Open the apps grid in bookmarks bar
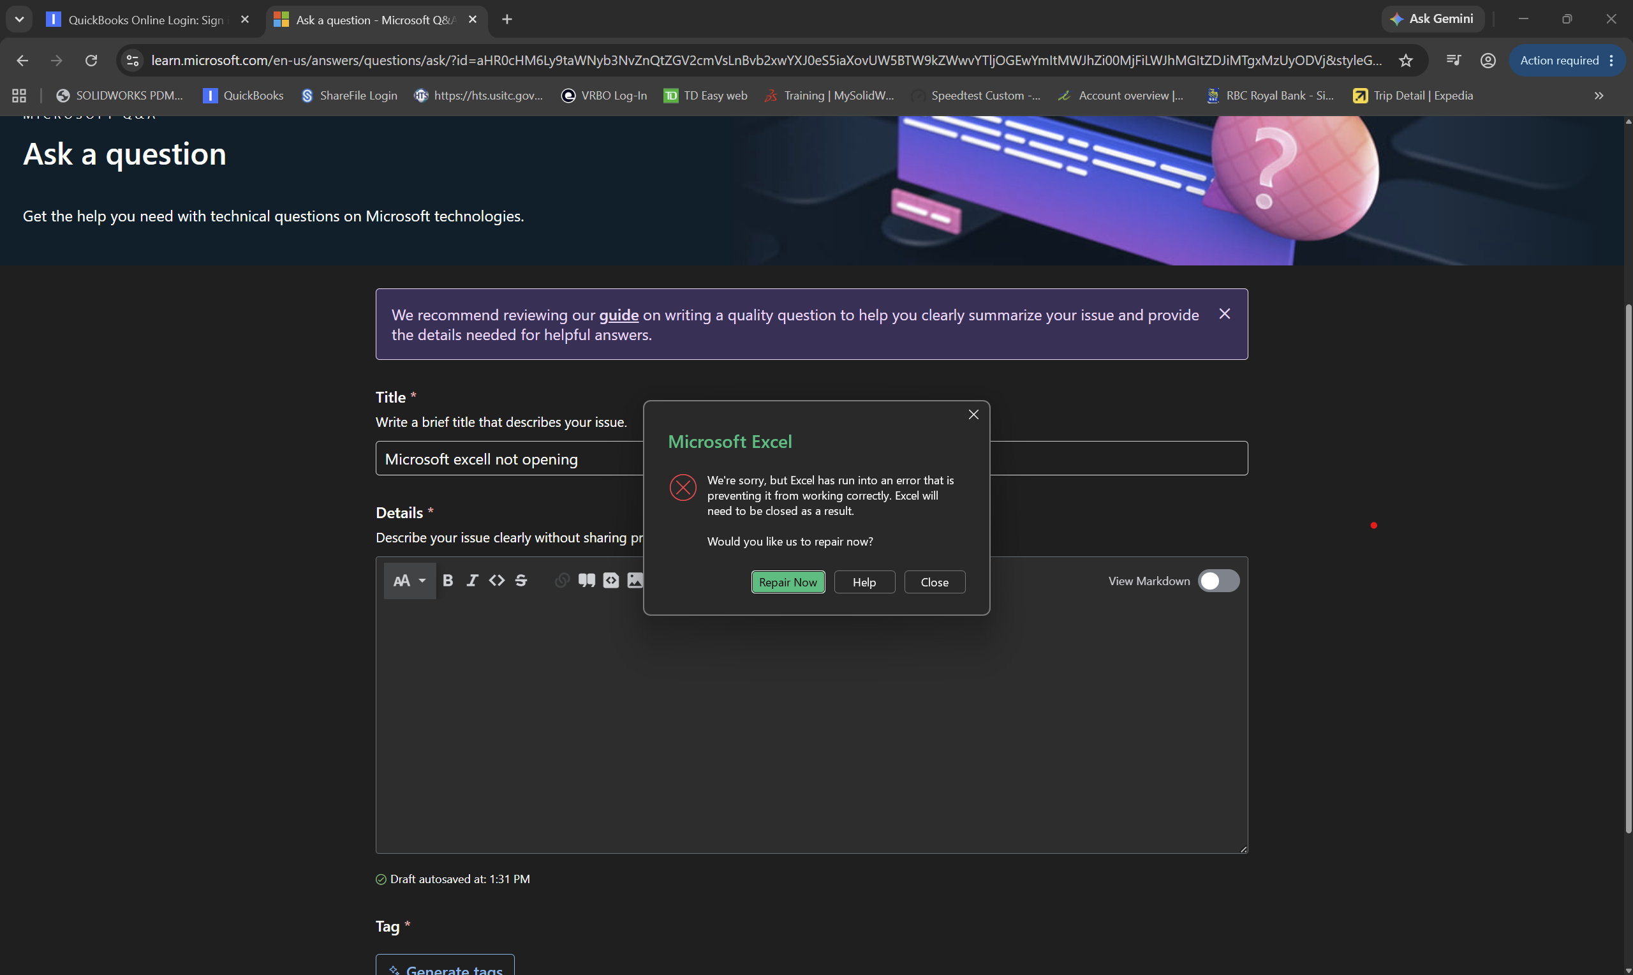 tap(19, 96)
